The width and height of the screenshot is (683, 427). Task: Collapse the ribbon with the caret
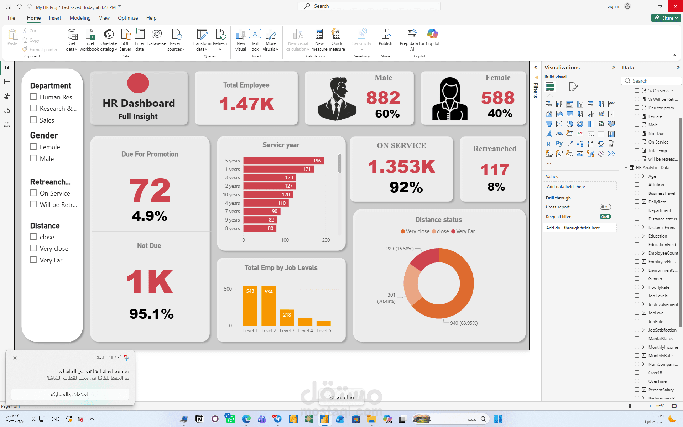[674, 56]
